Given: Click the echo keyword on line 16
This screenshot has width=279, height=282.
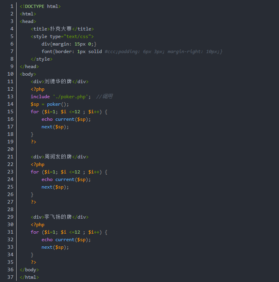Looking at the screenshot, I should [47, 119].
